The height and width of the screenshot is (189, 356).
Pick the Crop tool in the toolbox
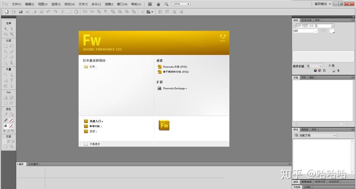click(12, 34)
